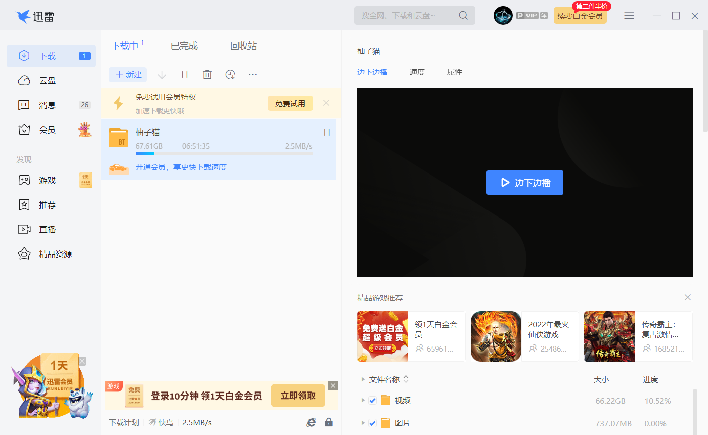Click the mascot 1天迅雷会员 promo image
Image resolution: width=708 pixels, height=435 pixels.
tap(51, 385)
